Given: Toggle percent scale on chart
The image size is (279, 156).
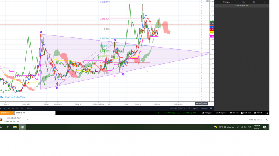Looking at the screenshot, I should [189, 108].
